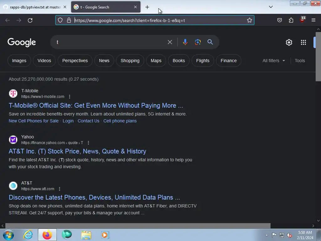This screenshot has height=241, width=321.
Task: Switch to the rapps-db/pptview.txt tab
Action: pos(35,7)
